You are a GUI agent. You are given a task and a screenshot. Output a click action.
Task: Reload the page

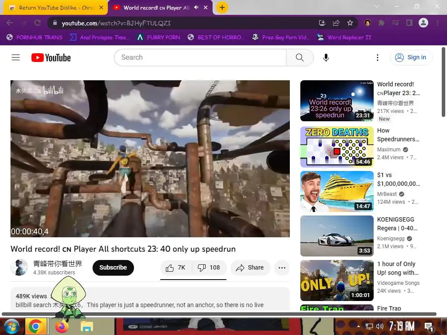38,23
